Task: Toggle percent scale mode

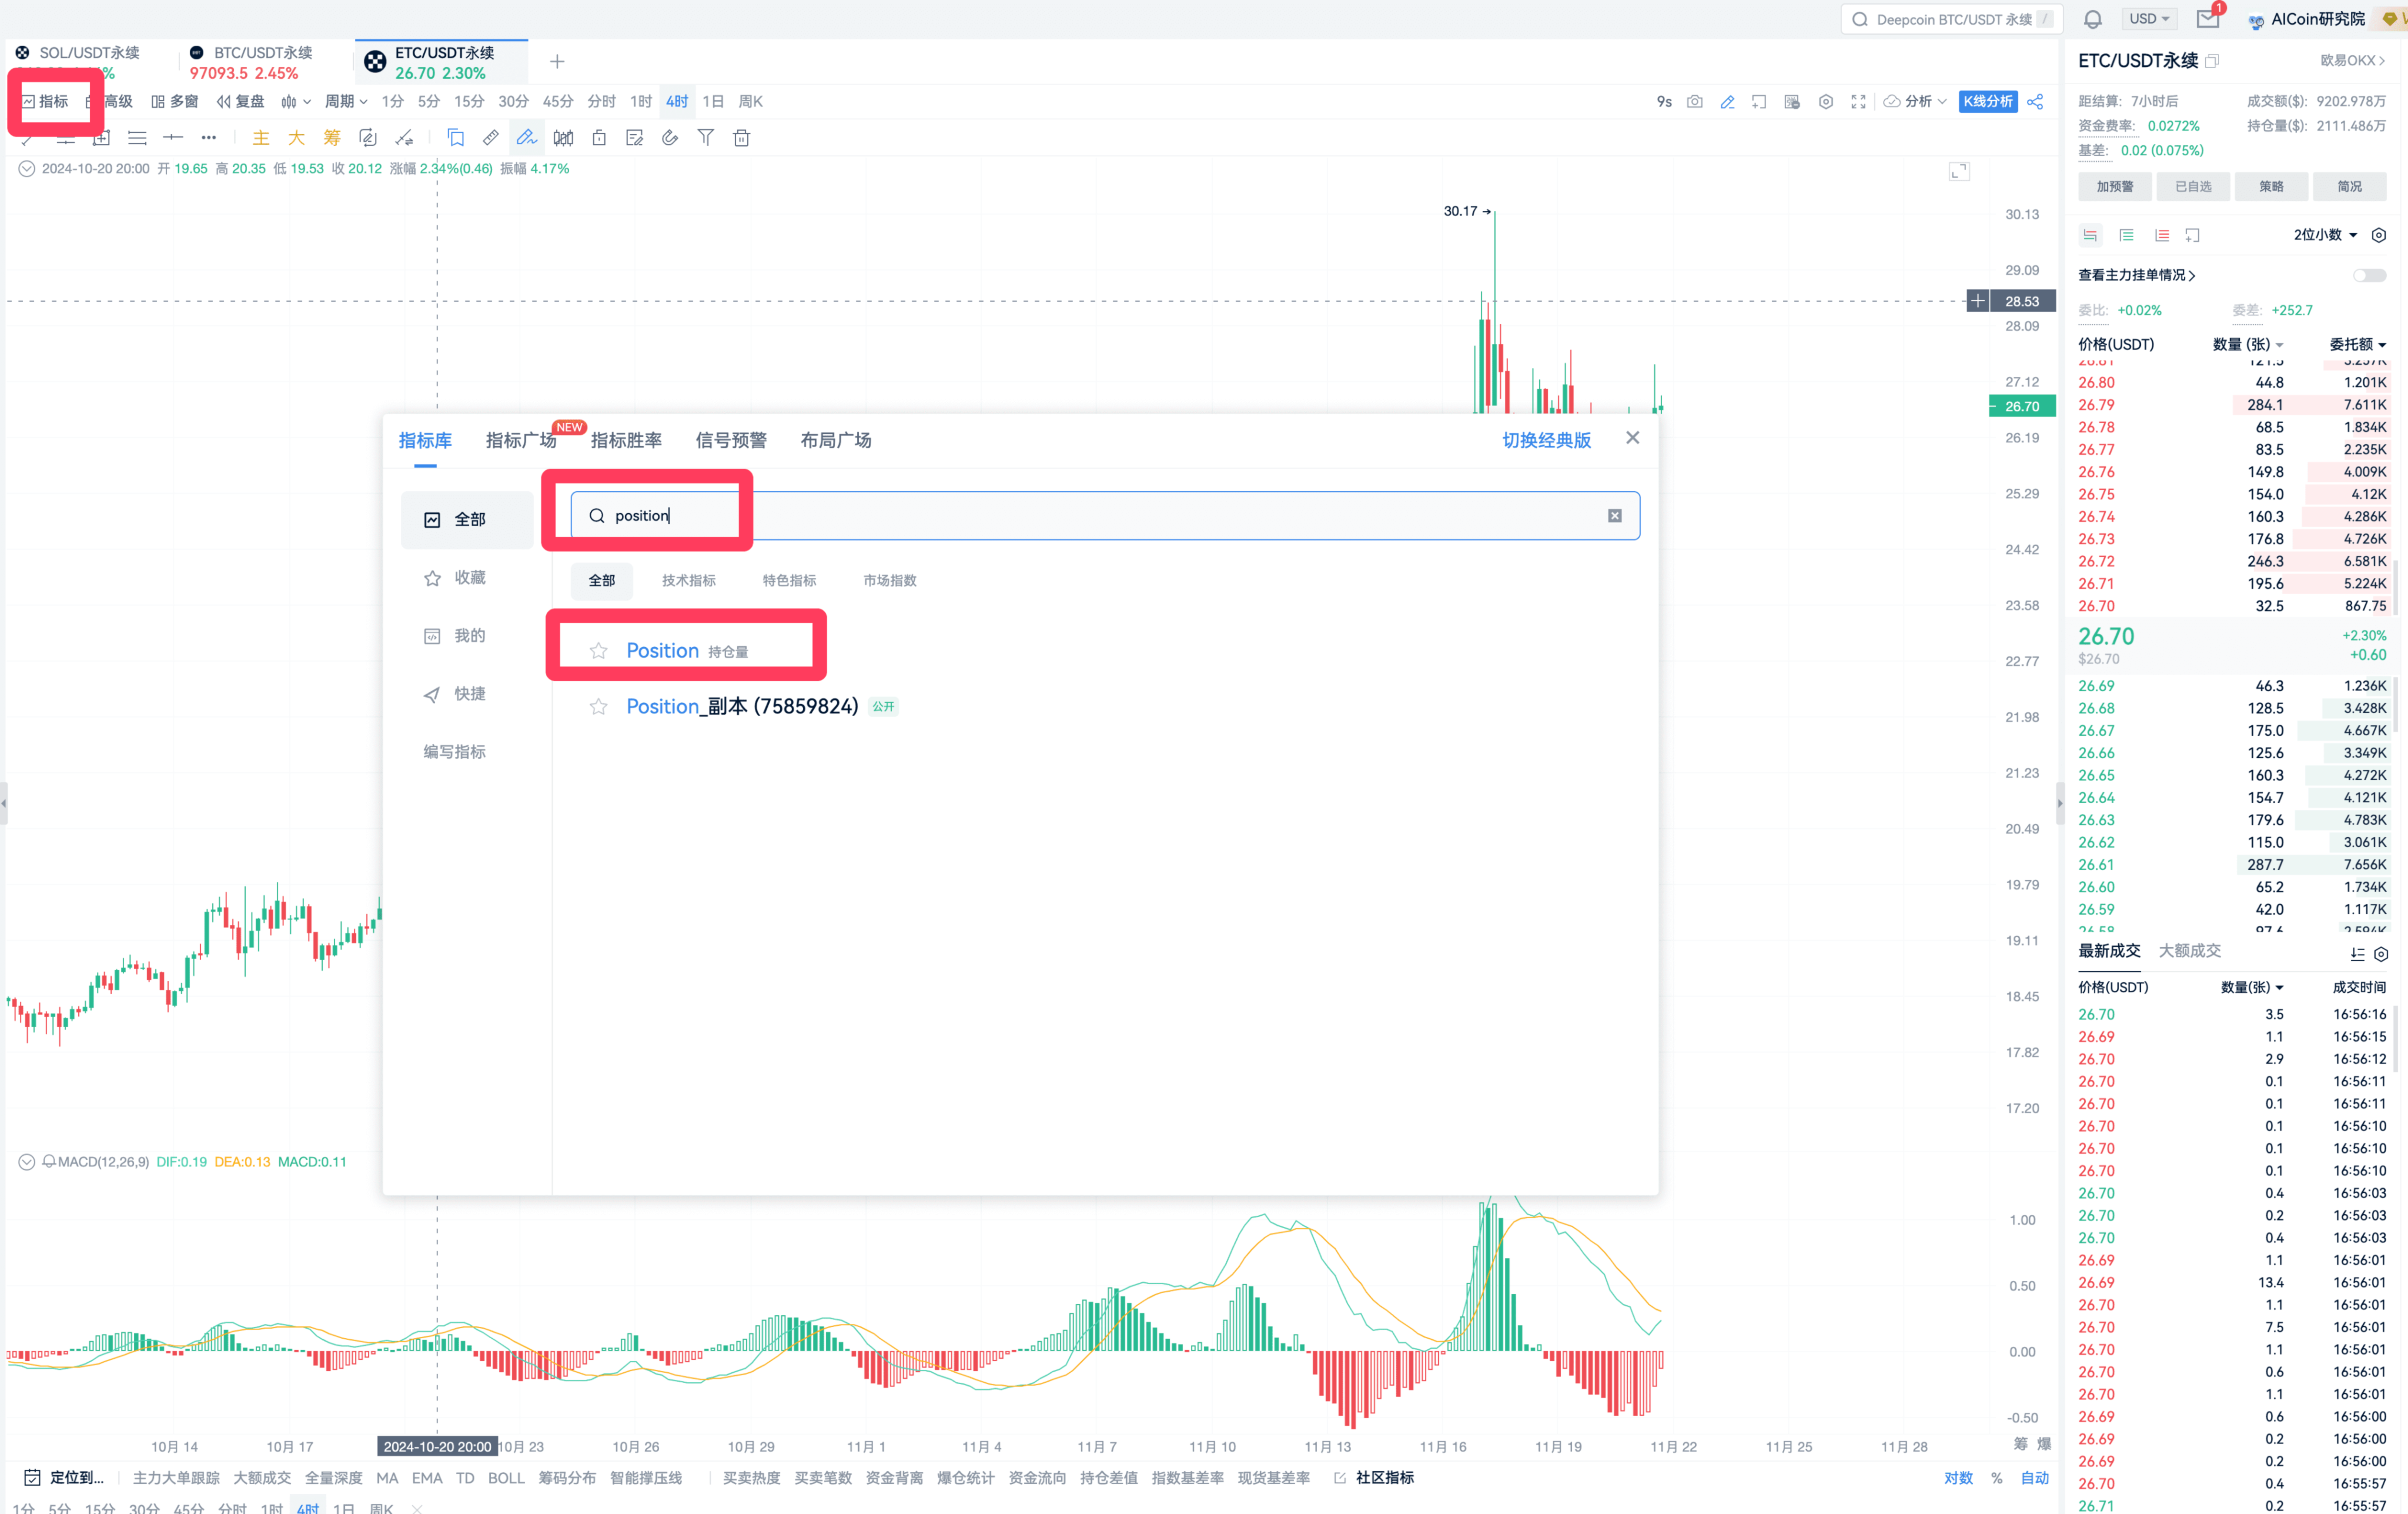Action: (1996, 1477)
